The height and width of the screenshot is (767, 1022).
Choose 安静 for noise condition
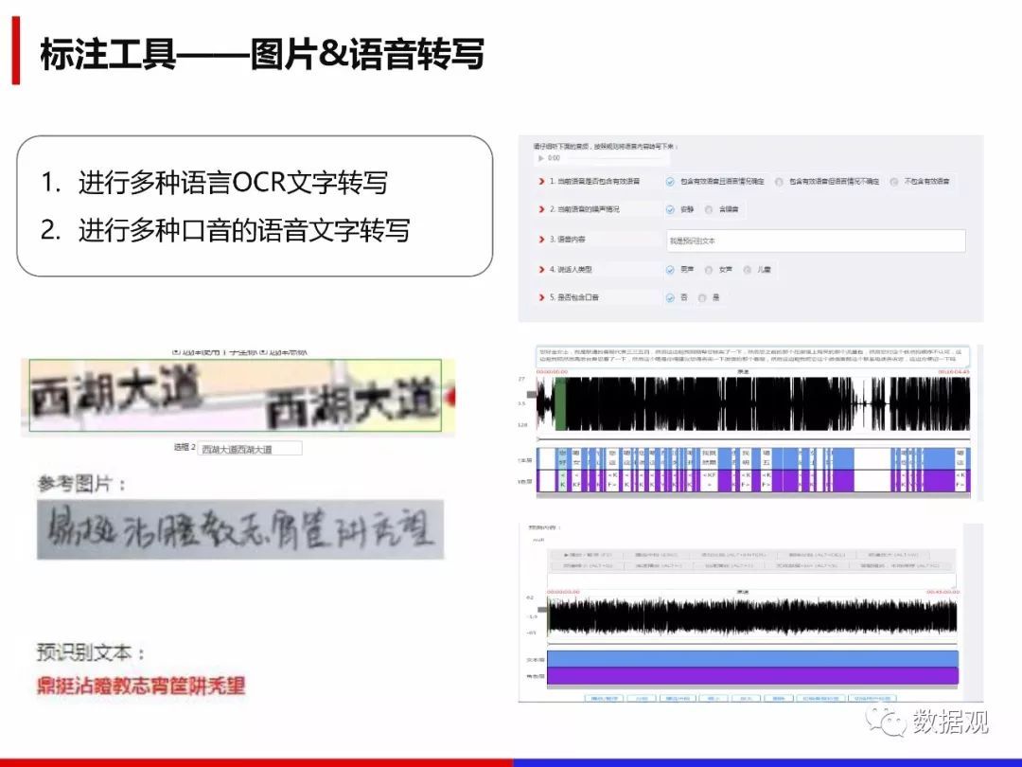click(x=670, y=210)
